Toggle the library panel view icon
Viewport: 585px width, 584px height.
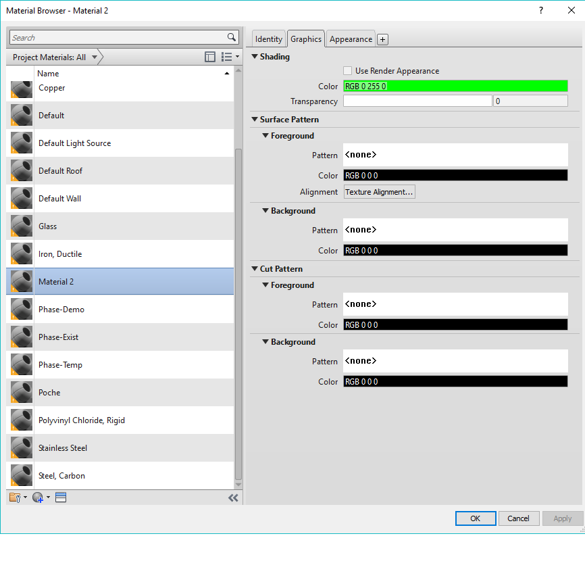[x=210, y=57]
